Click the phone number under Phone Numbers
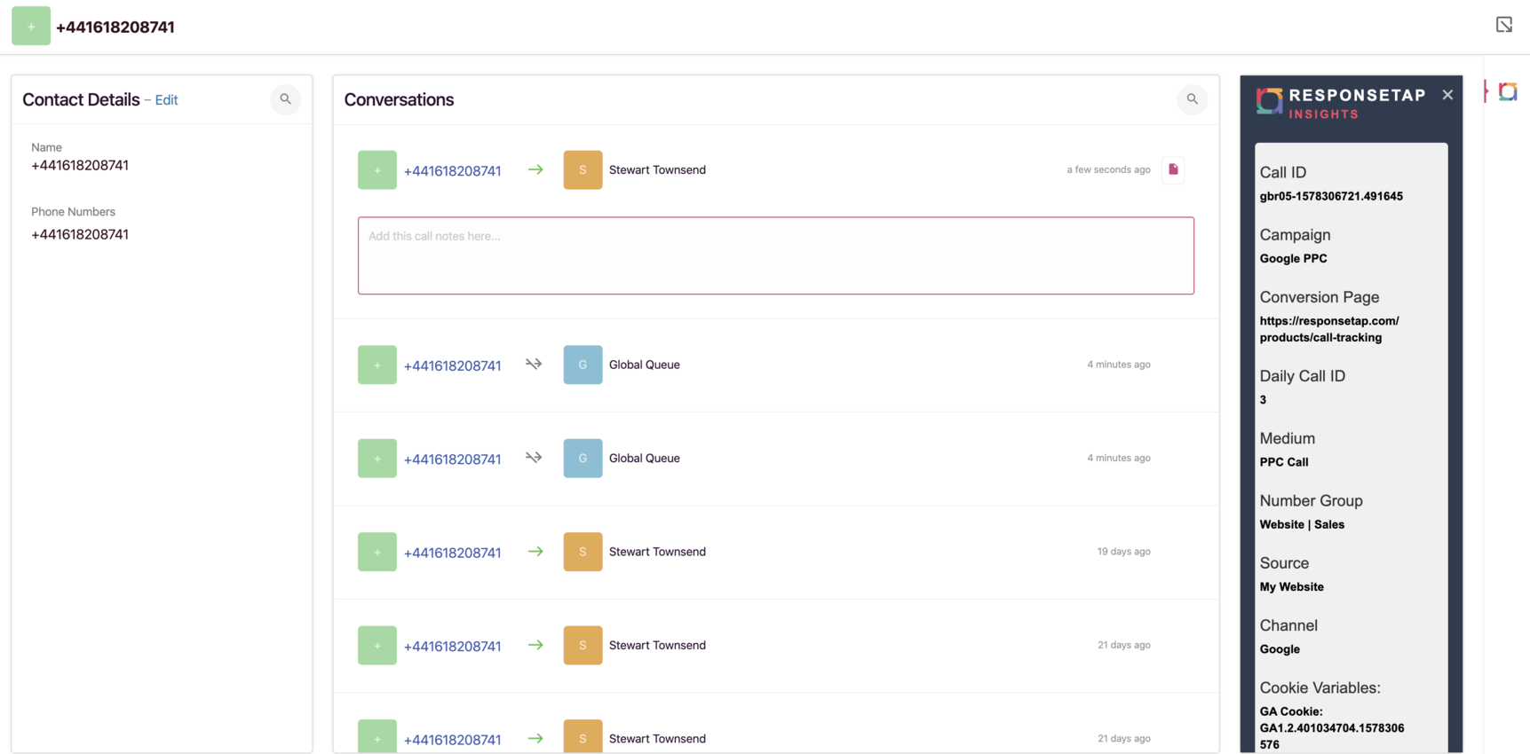This screenshot has width=1530, height=754. 80,234
